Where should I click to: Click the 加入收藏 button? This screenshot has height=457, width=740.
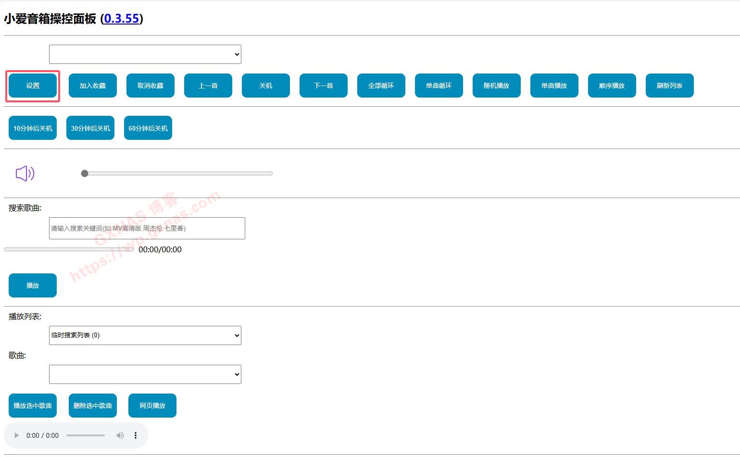pos(93,86)
